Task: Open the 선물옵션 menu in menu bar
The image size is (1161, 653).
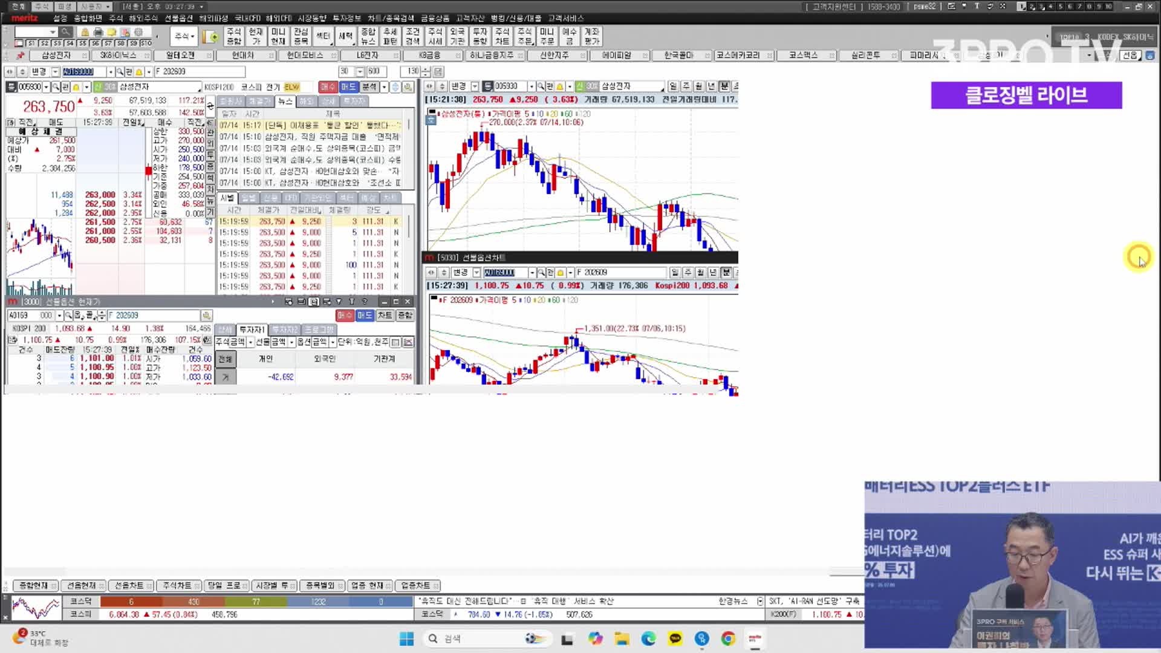Action: pyautogui.click(x=178, y=18)
